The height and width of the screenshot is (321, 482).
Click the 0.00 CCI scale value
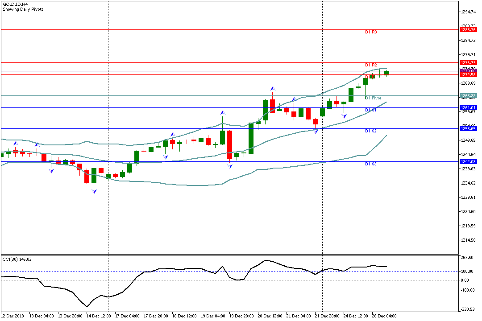tap(465, 280)
